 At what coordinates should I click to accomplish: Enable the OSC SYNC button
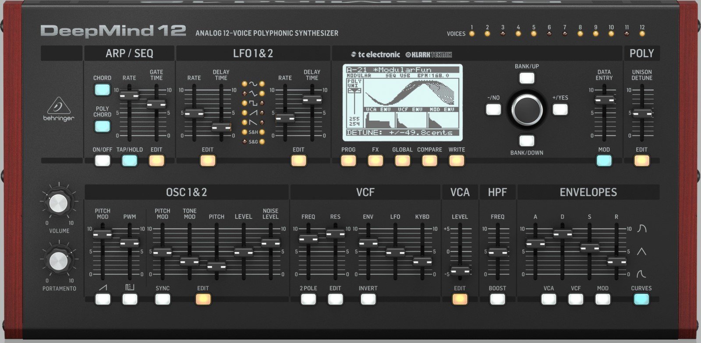coord(163,299)
